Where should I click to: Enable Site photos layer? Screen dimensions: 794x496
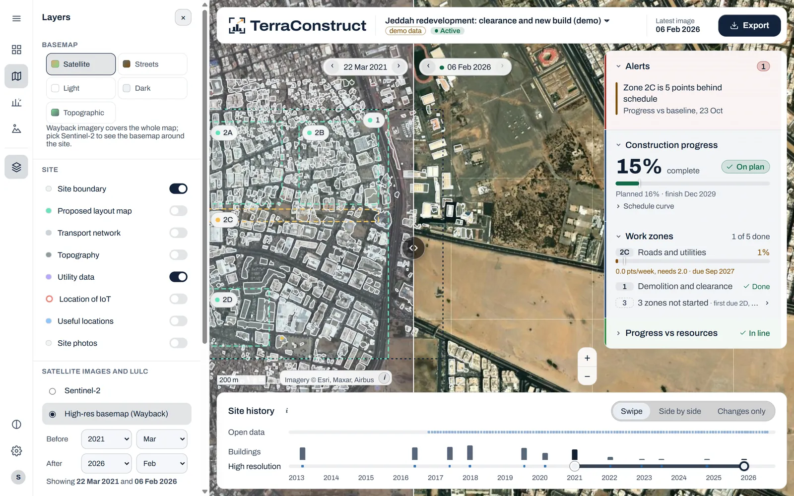(x=178, y=343)
